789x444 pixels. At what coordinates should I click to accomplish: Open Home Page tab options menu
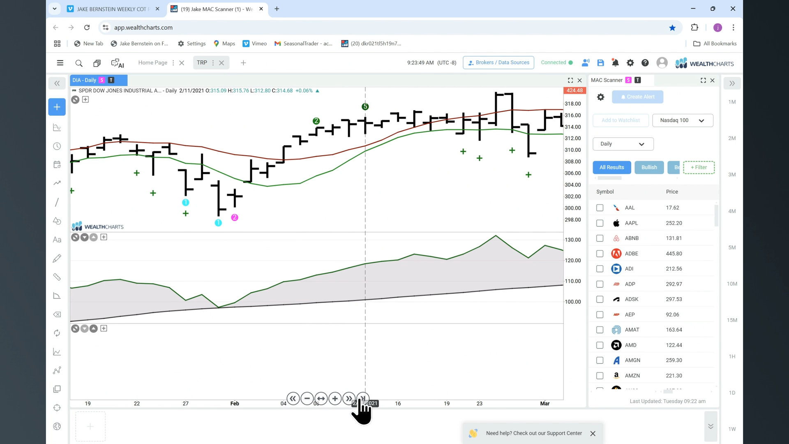173,63
